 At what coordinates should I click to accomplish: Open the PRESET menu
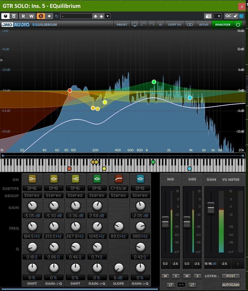coord(122,25)
